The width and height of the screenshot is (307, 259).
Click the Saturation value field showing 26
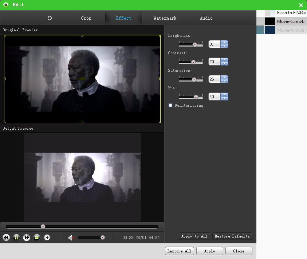pyautogui.click(x=214, y=79)
